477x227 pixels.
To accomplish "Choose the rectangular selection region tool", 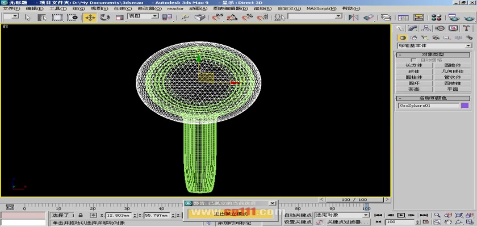I will coord(57,18).
